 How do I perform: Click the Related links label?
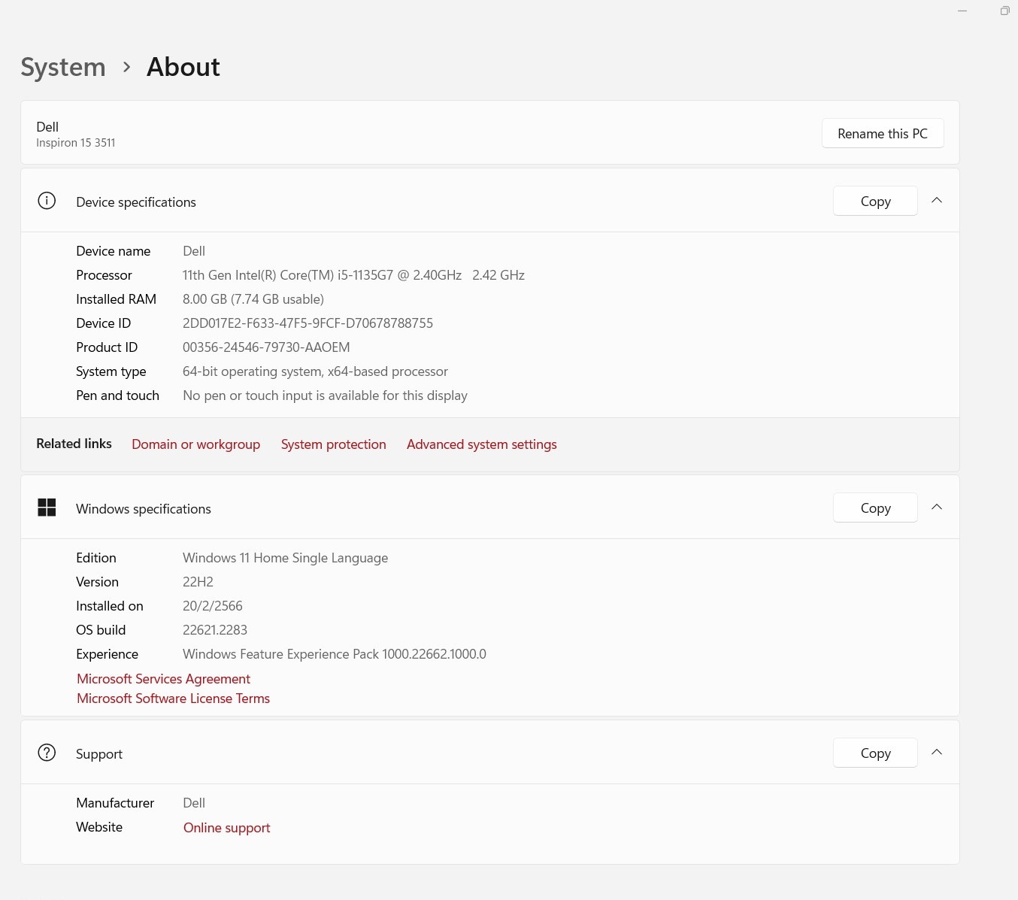tap(74, 444)
